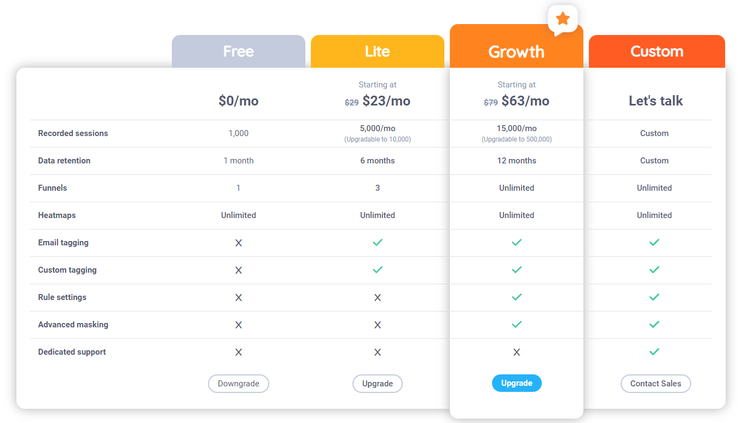Select the Custom plan header tab
Image resolution: width=741 pixels, height=423 pixels.
click(657, 51)
